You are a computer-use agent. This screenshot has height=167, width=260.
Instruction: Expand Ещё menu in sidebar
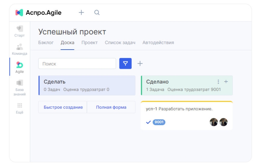(20, 108)
